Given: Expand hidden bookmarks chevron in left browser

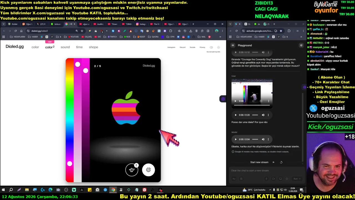Looking at the screenshot, I should 220,37.
